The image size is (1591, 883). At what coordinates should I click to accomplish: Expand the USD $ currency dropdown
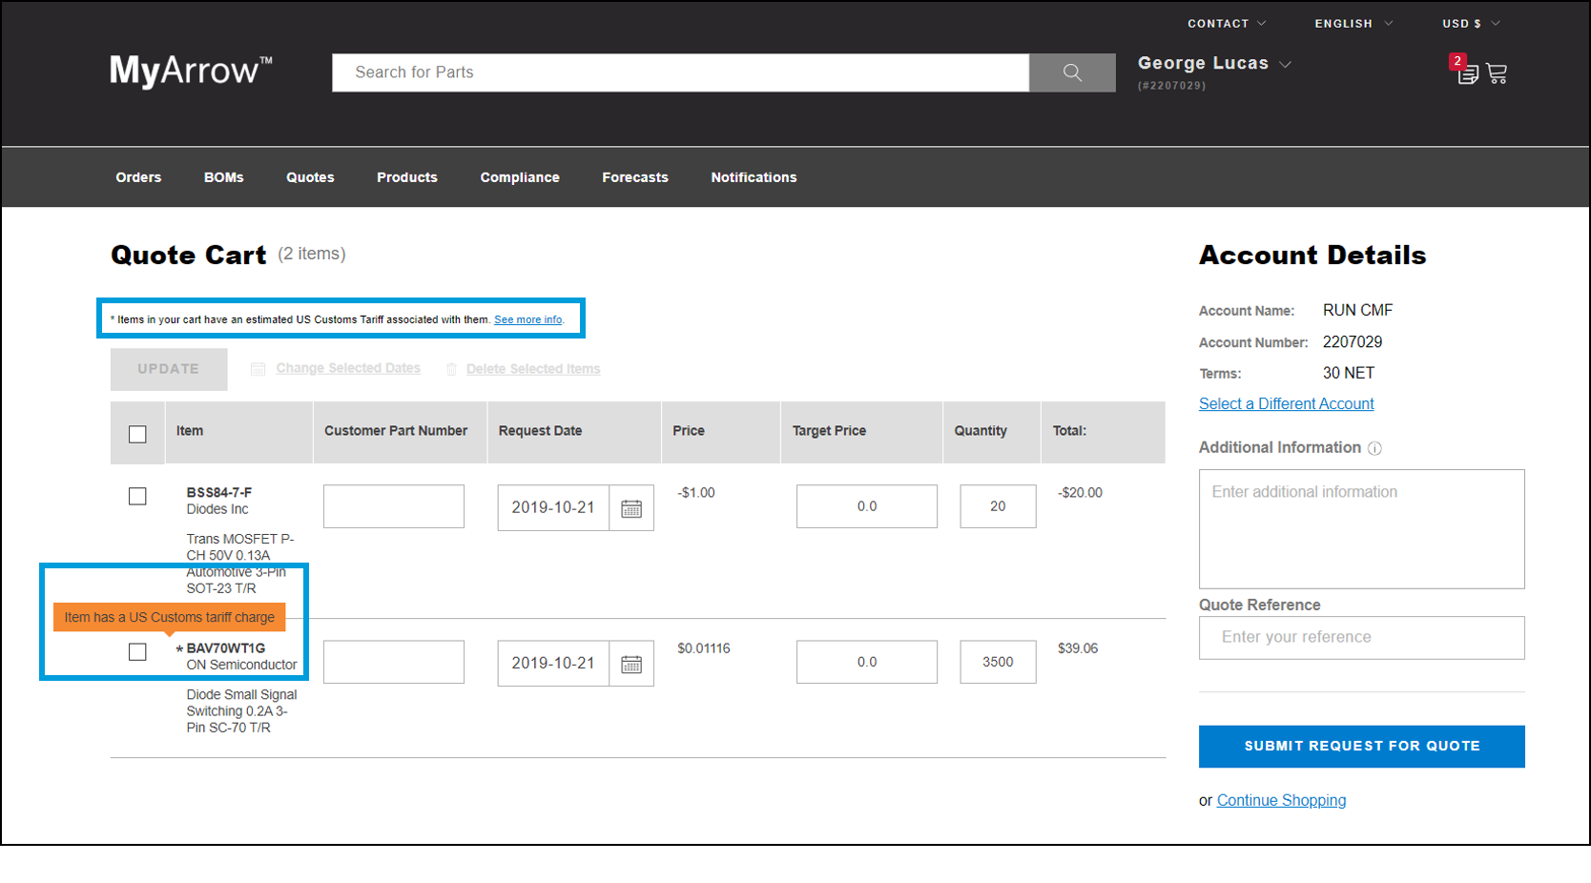coord(1470,23)
